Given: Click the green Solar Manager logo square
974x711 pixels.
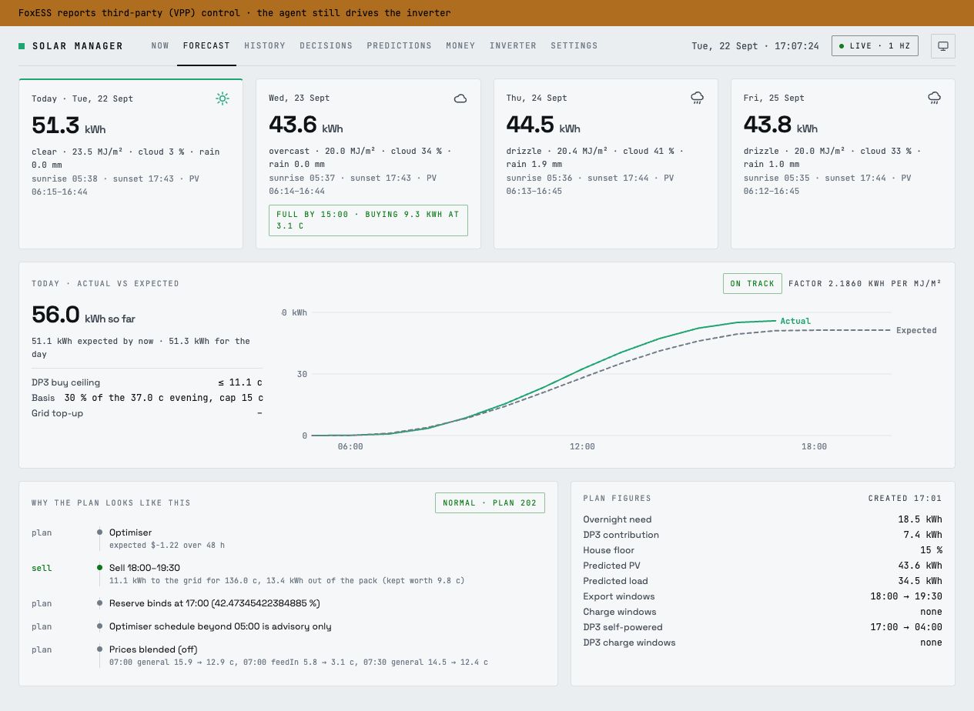Looking at the screenshot, I should tap(22, 46).
